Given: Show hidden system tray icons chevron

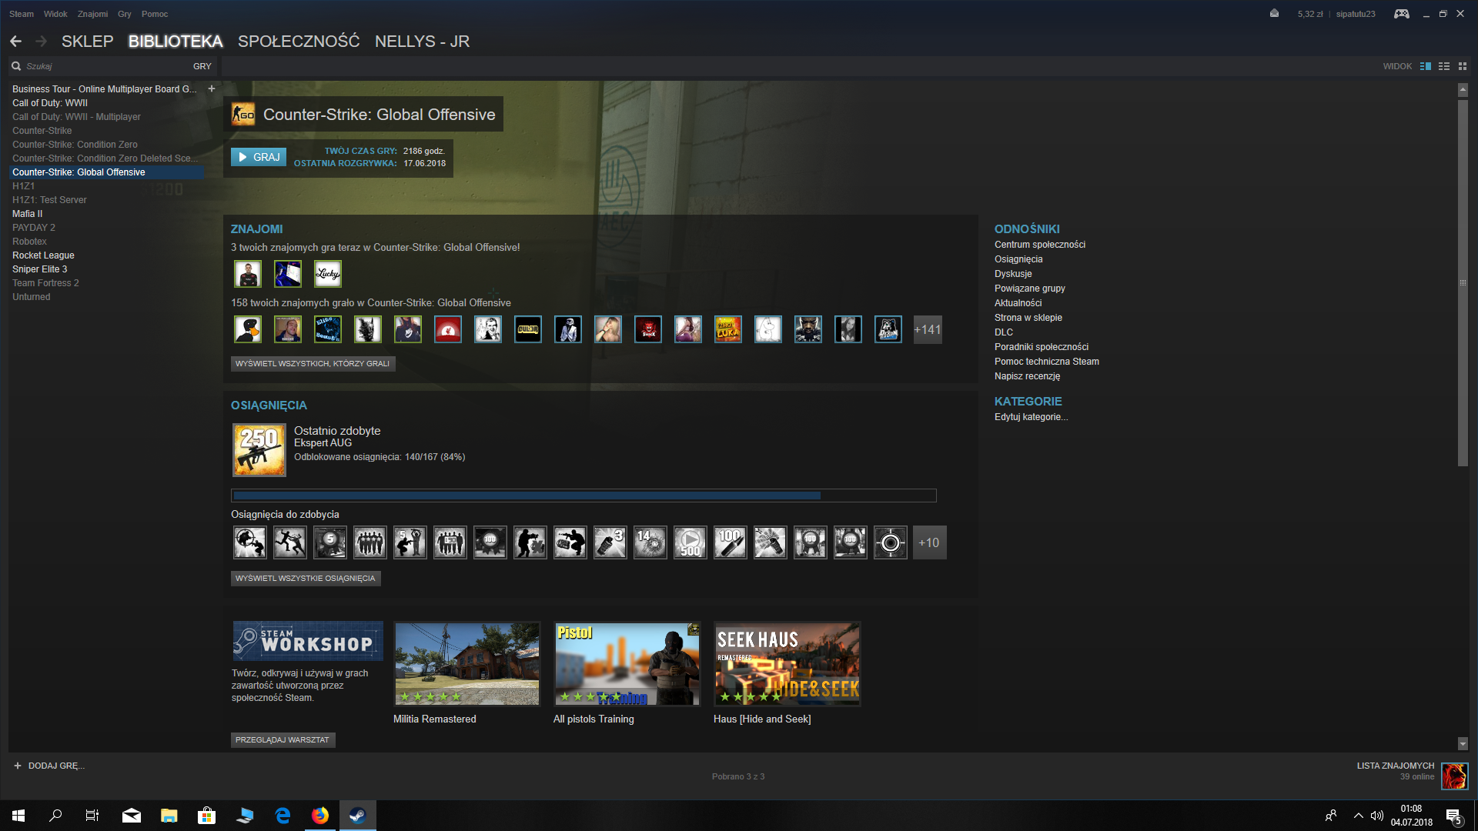Looking at the screenshot, I should coord(1359,816).
